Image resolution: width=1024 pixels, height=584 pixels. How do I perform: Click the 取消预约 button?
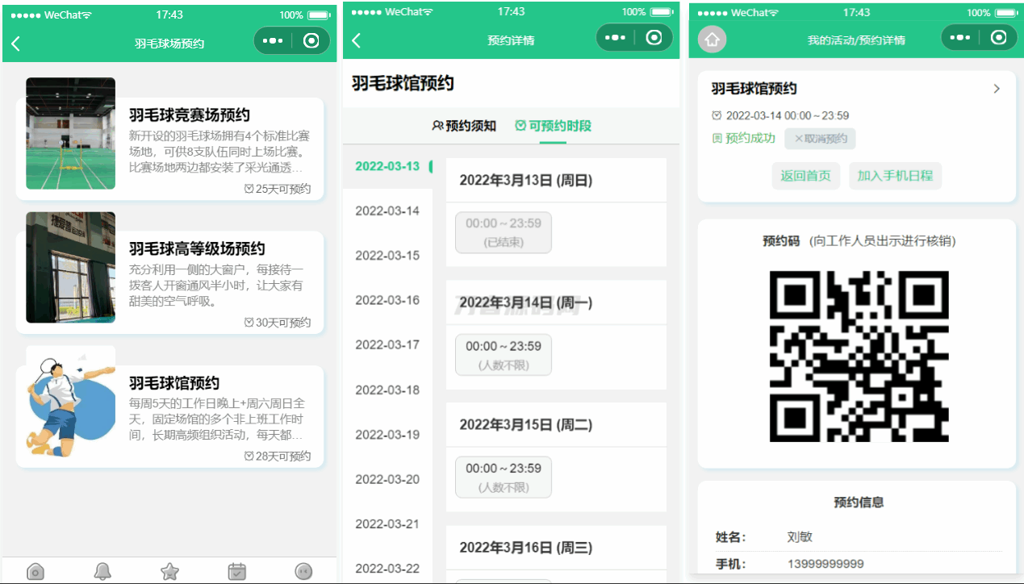(820, 139)
